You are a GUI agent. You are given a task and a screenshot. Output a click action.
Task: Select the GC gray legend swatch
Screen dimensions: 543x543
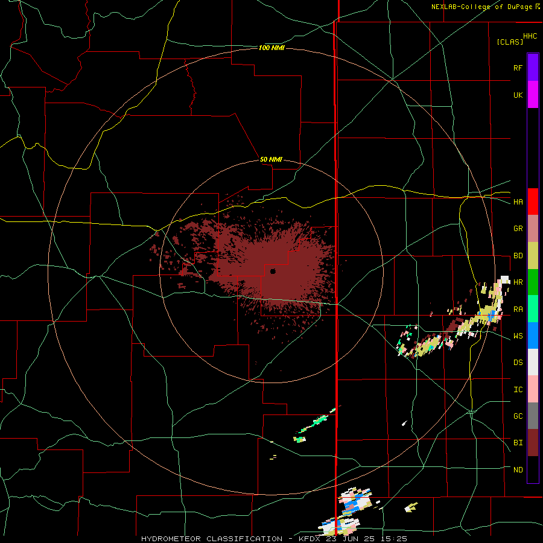[x=533, y=416]
